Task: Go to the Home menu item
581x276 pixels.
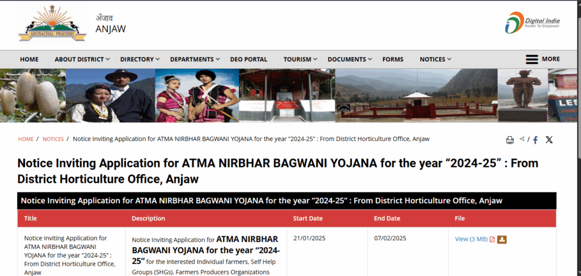Action: click(x=30, y=59)
